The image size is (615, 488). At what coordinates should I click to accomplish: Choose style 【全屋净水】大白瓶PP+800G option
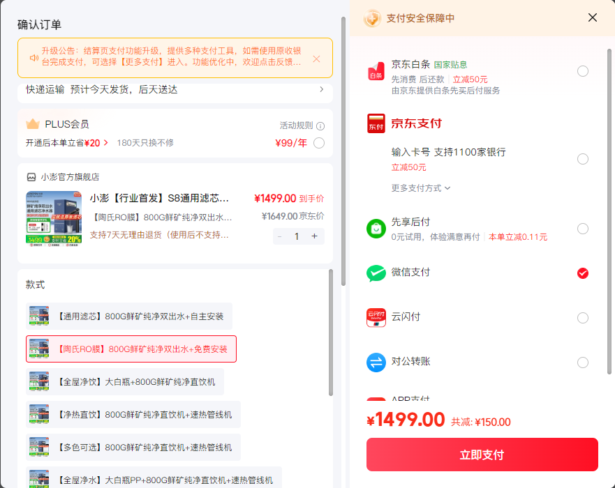[154, 478]
